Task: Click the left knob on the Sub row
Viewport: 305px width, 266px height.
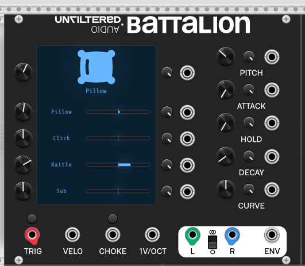Action: click(x=23, y=191)
